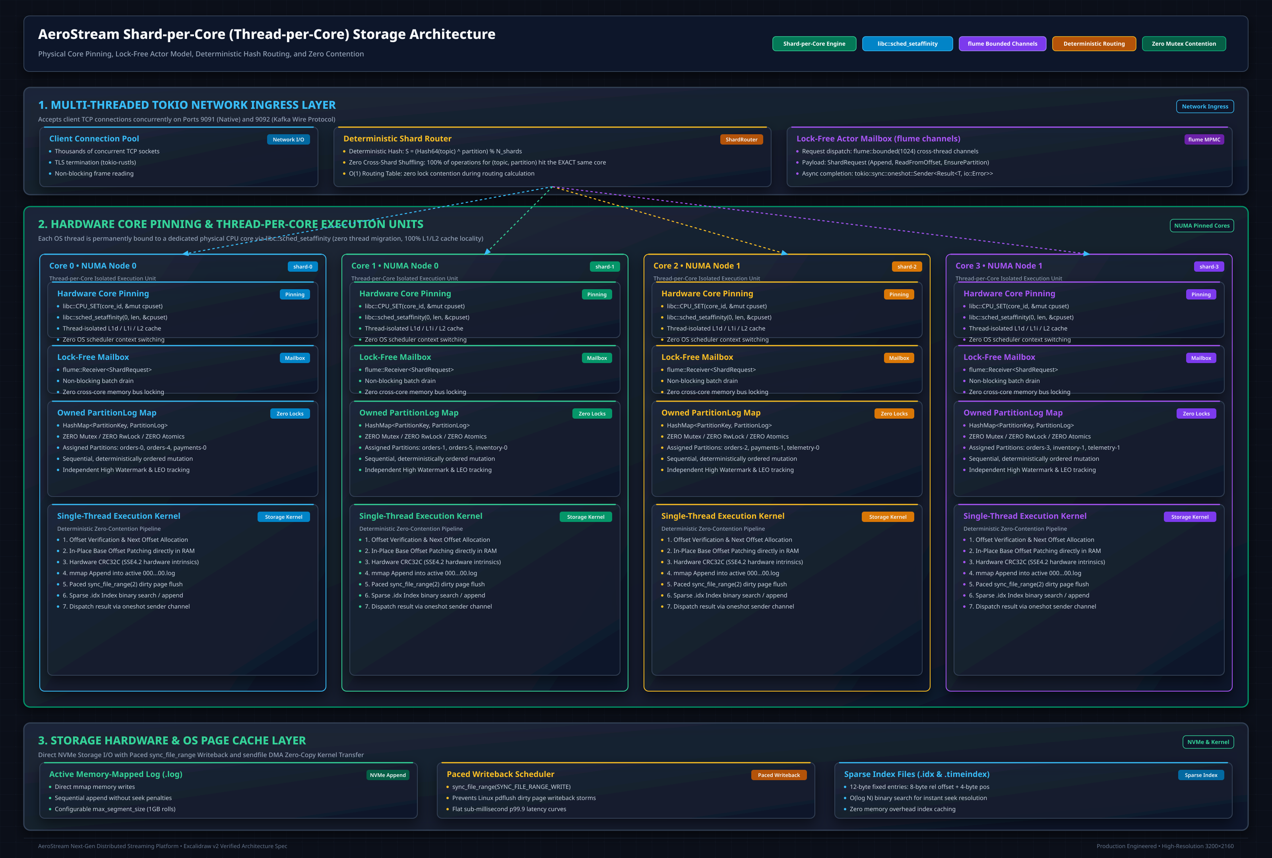Click Single-Thread Execution Kernel heading in Core 2

(723, 516)
